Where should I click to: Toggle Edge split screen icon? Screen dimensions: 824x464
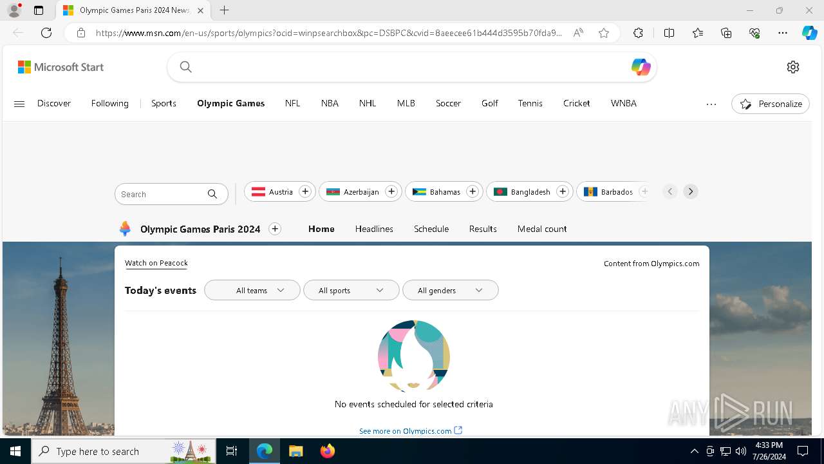point(669,33)
